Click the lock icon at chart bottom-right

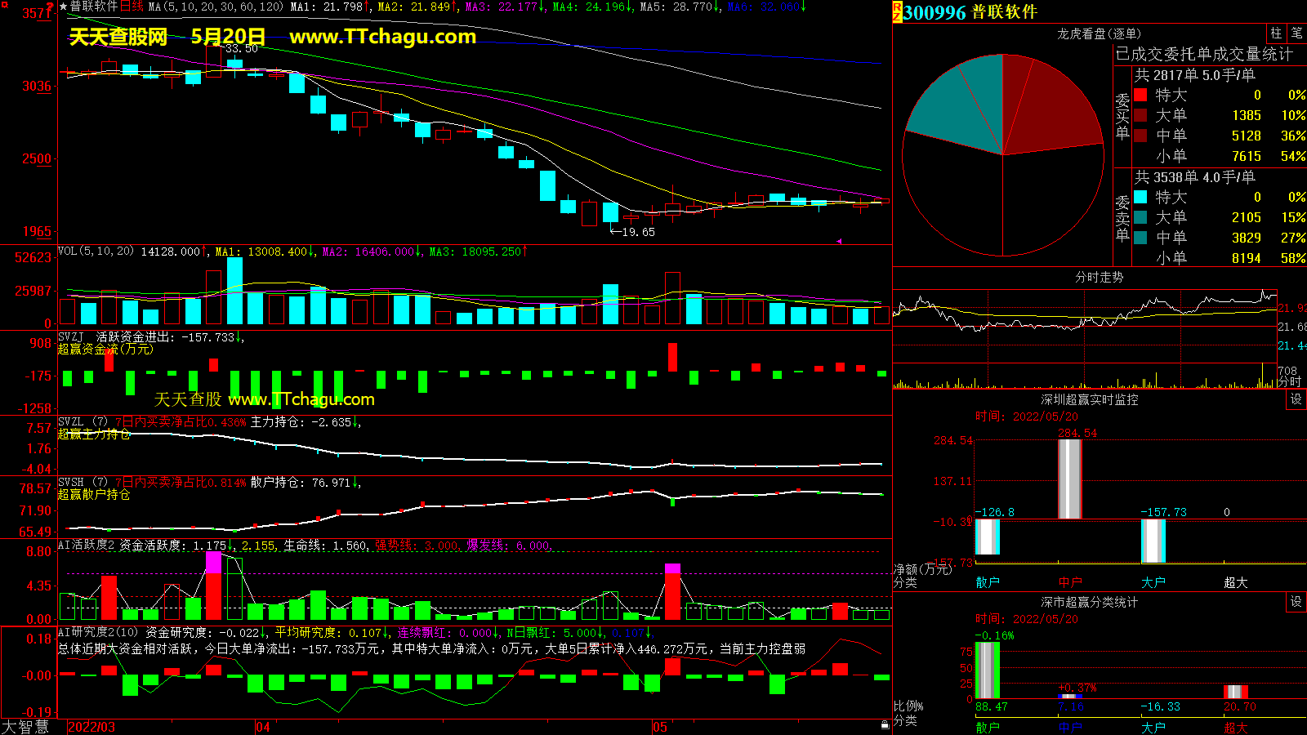(x=885, y=724)
